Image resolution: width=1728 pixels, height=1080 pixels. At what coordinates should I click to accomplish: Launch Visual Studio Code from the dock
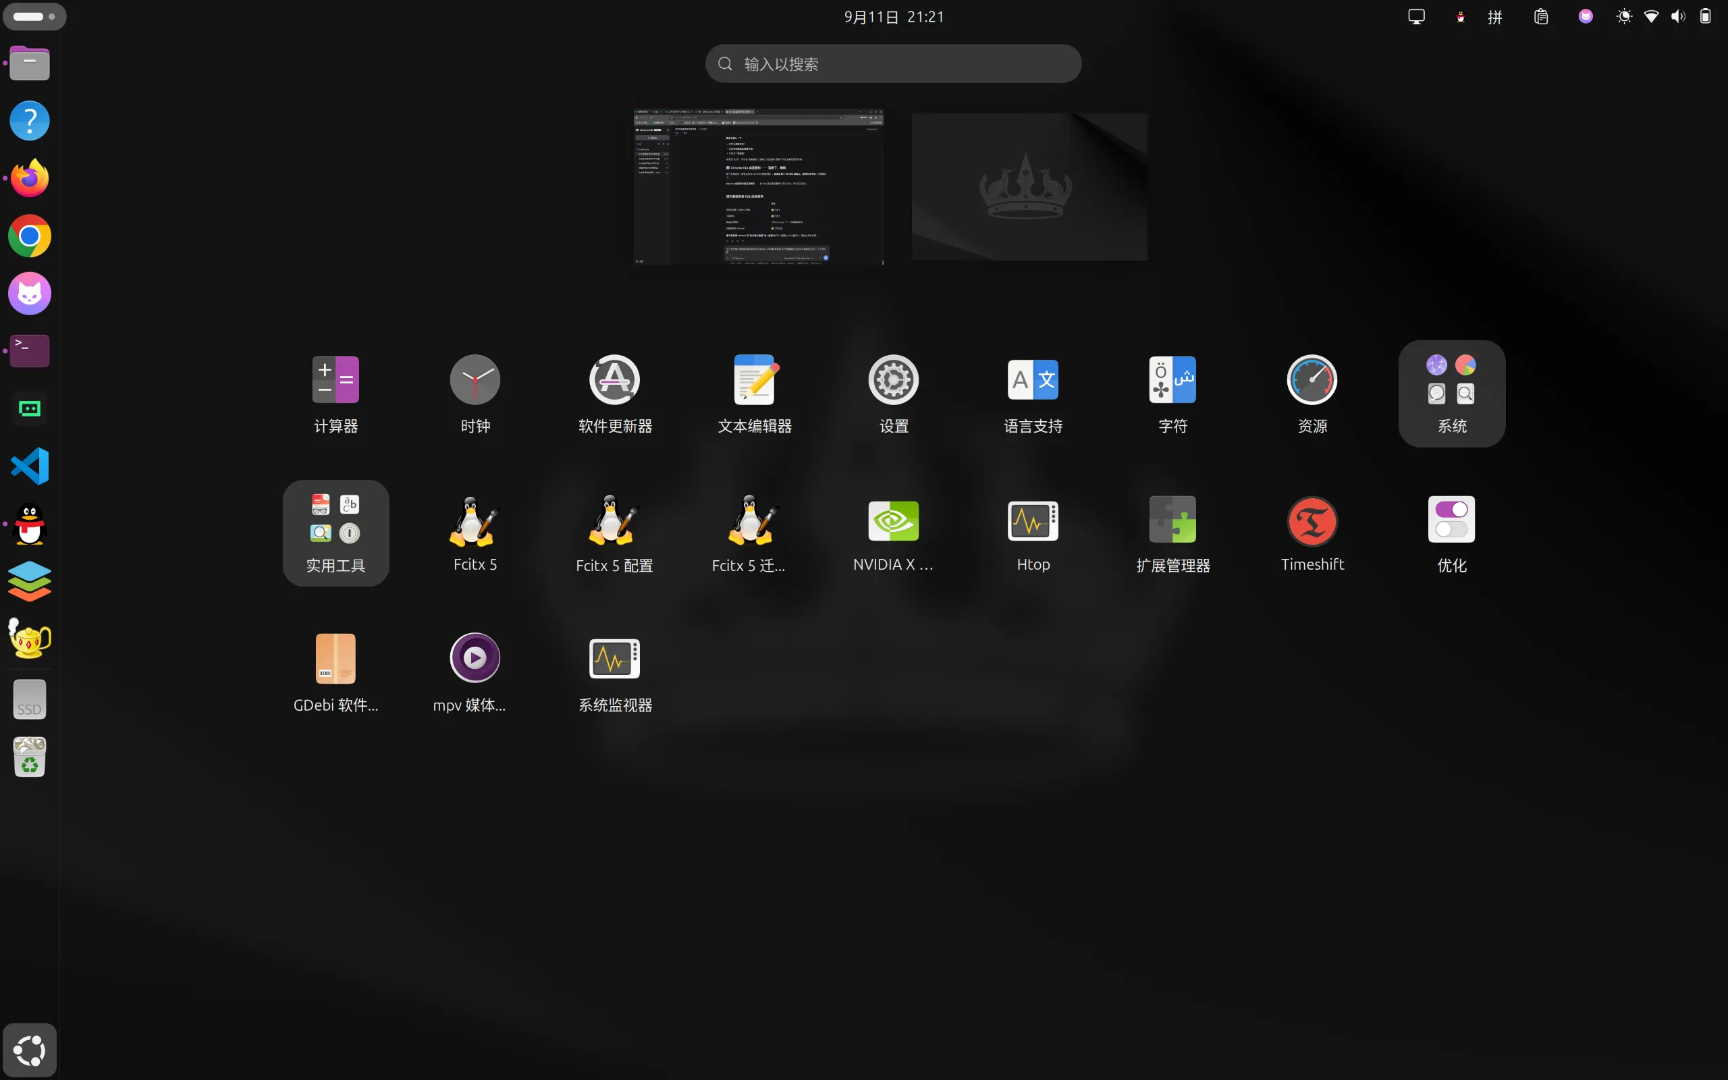click(x=29, y=466)
